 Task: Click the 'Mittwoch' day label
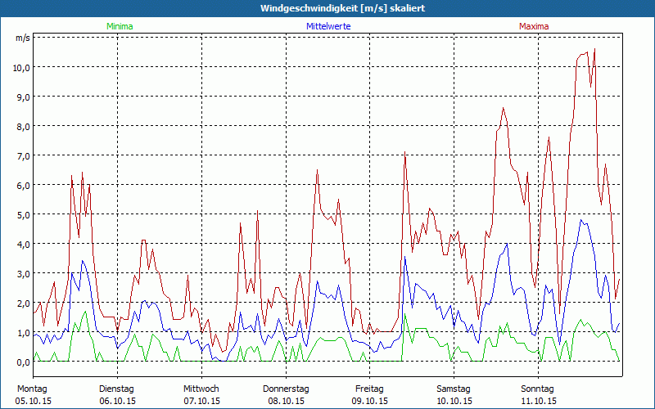[201, 389]
